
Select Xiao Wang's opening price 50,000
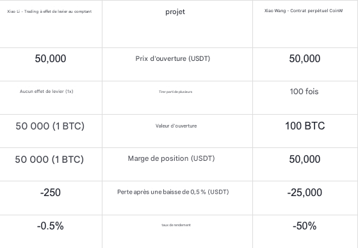305,58
